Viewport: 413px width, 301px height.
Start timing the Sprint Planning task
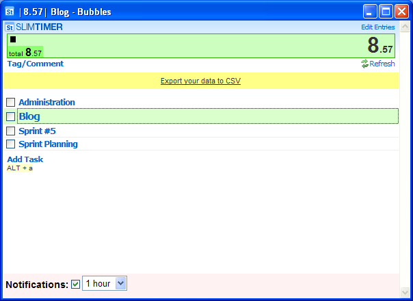pos(48,144)
